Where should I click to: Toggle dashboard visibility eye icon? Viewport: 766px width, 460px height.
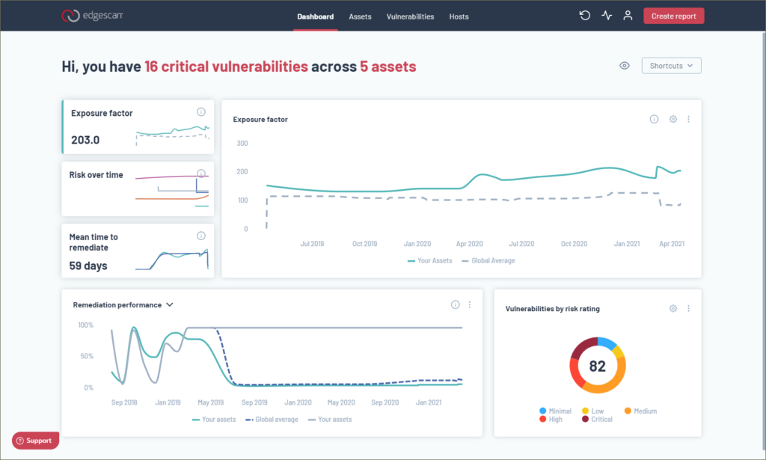pyautogui.click(x=625, y=65)
